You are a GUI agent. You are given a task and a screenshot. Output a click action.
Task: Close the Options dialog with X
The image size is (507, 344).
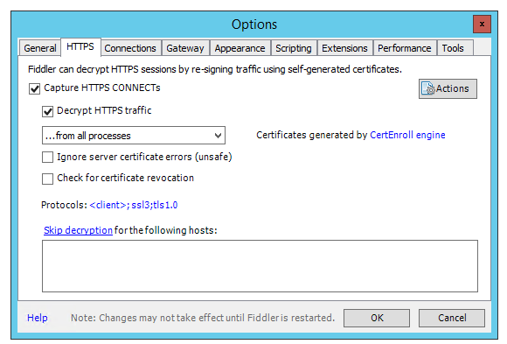(x=482, y=24)
